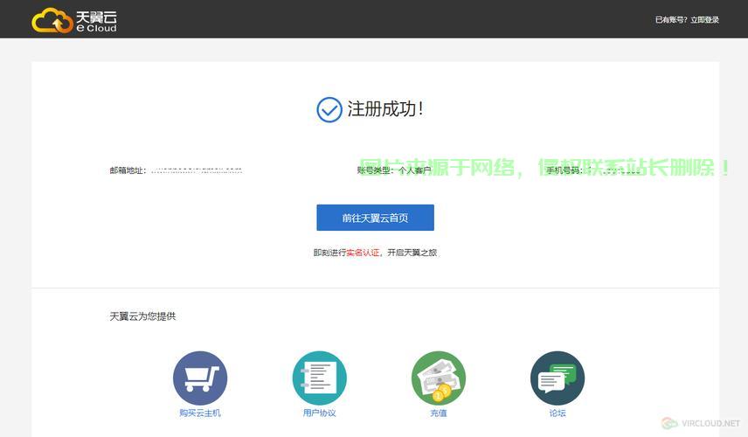
Task: Open the 购买云主机 text link
Action: tap(200, 413)
